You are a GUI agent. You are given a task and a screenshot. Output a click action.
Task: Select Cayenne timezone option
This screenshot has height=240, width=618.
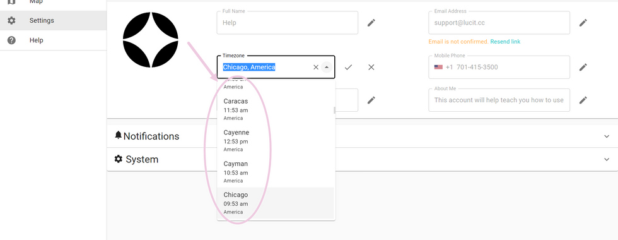(x=276, y=140)
